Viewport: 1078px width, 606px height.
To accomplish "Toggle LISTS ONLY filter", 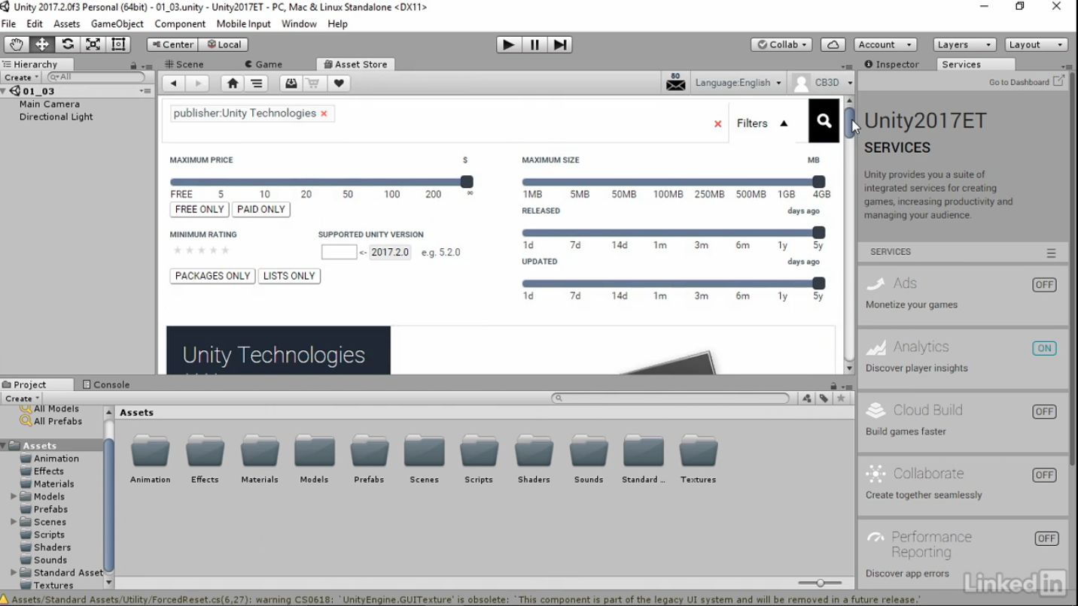I will click(289, 276).
